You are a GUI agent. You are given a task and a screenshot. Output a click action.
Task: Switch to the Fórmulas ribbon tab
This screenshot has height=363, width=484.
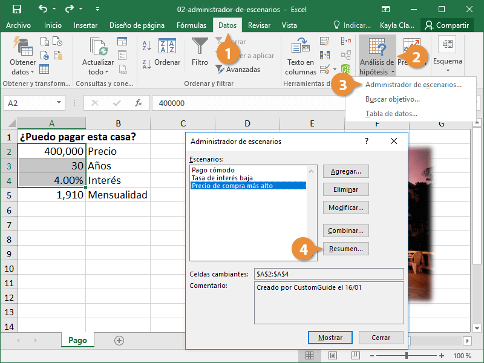click(191, 25)
